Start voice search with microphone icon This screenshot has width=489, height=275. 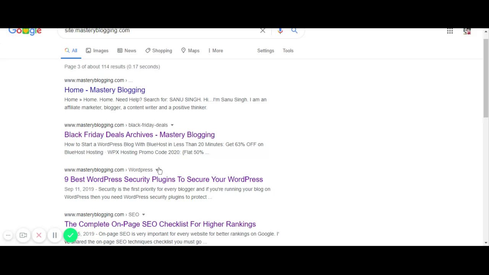[280, 31]
